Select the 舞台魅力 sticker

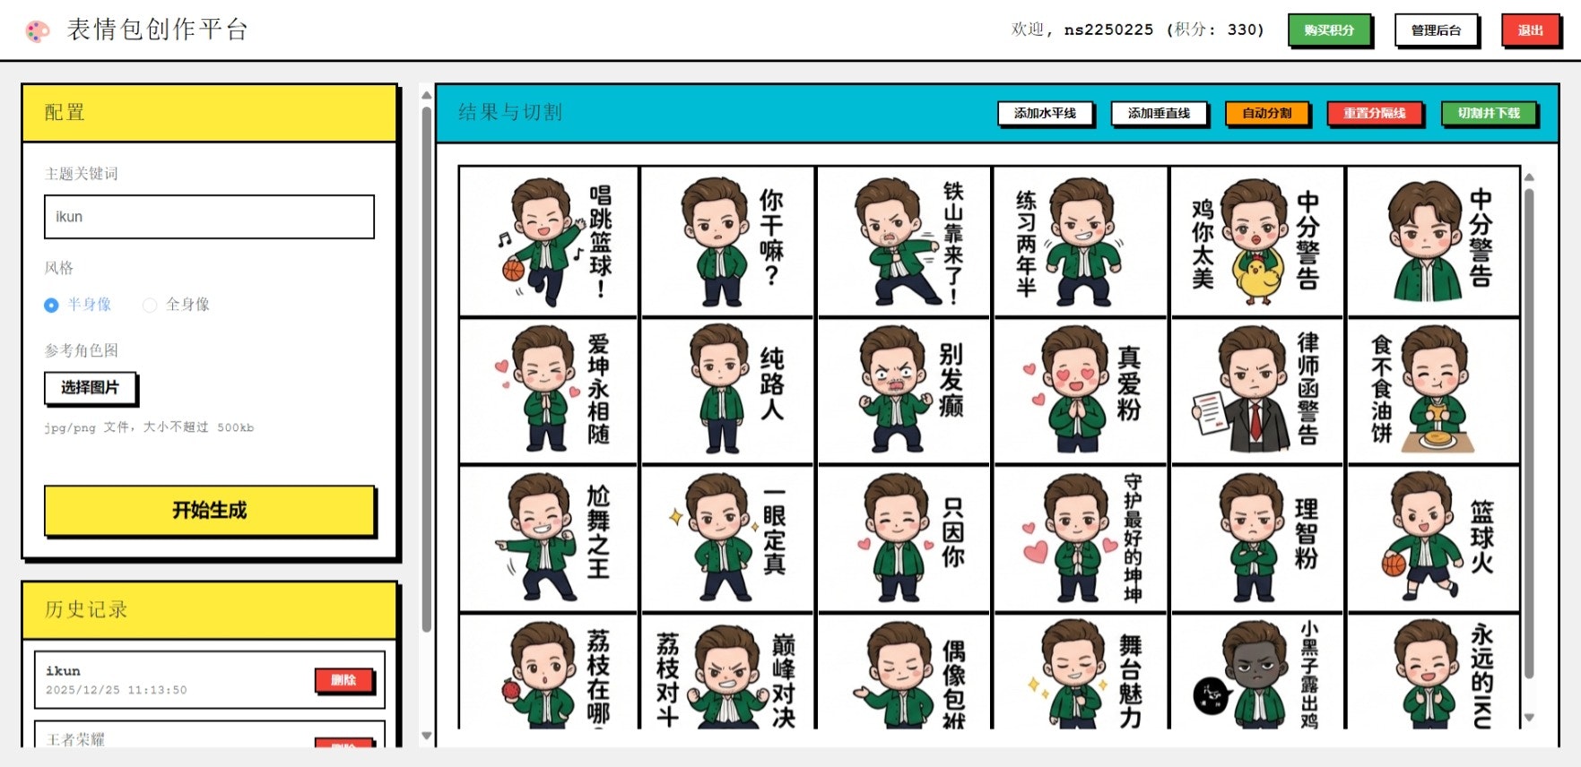click(1081, 672)
